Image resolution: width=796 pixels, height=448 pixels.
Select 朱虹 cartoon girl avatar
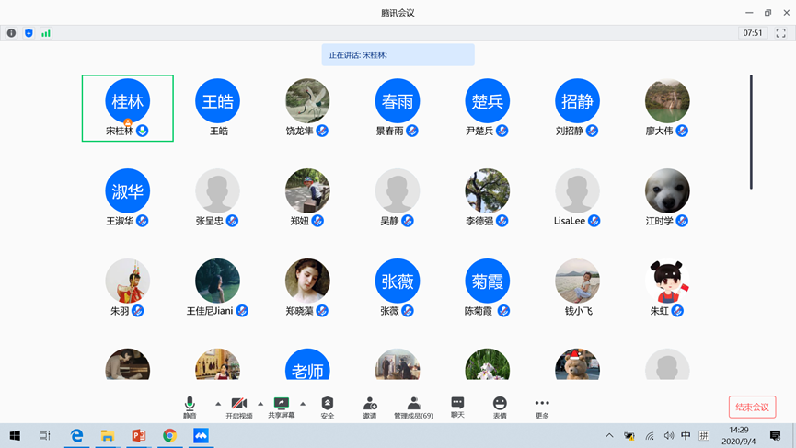pos(667,281)
